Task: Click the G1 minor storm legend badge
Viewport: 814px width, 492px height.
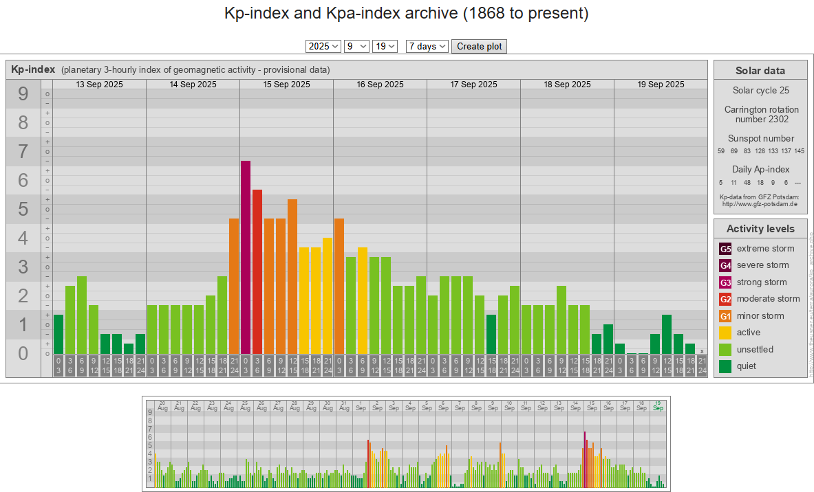Action: click(725, 316)
